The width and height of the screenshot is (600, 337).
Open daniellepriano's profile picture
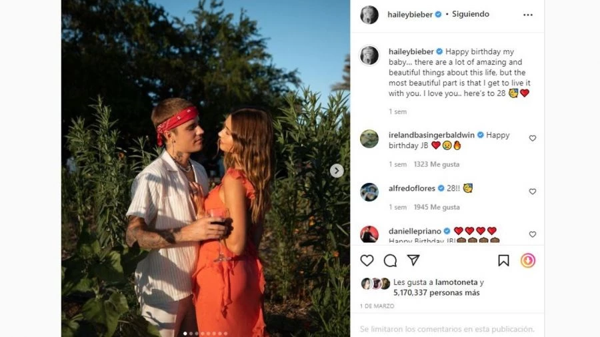(369, 234)
